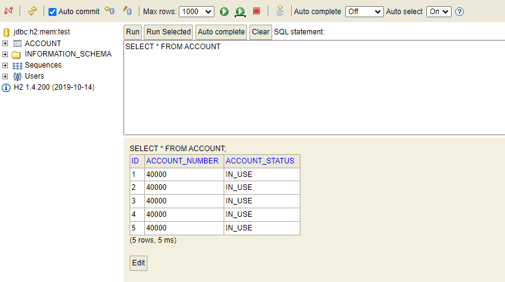The width and height of the screenshot is (505, 282).
Task: Open the Max rows dropdown
Action: pyautogui.click(x=197, y=12)
